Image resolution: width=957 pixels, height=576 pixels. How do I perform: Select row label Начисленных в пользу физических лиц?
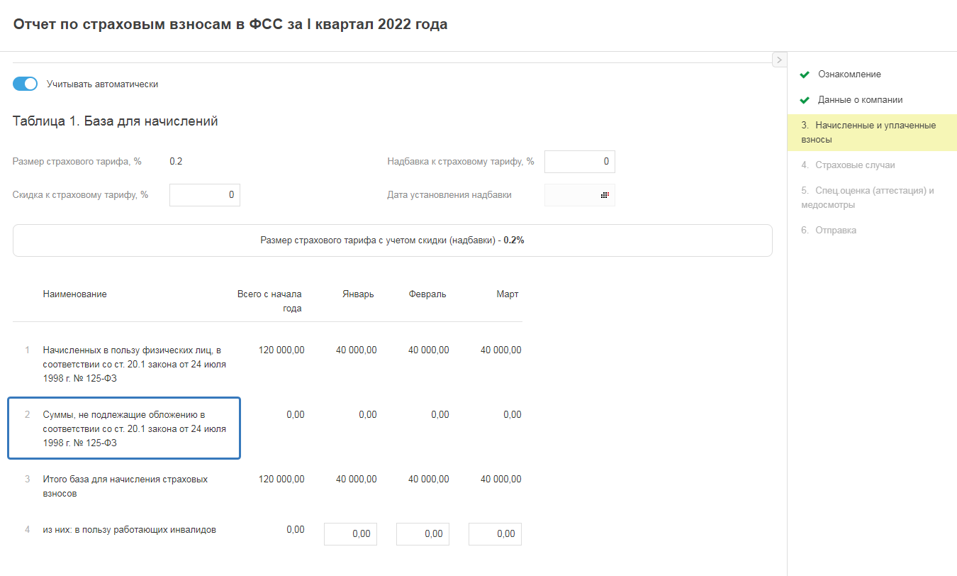(x=135, y=365)
